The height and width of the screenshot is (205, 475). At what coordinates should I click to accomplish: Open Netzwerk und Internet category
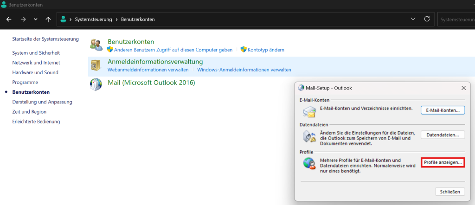36,63
